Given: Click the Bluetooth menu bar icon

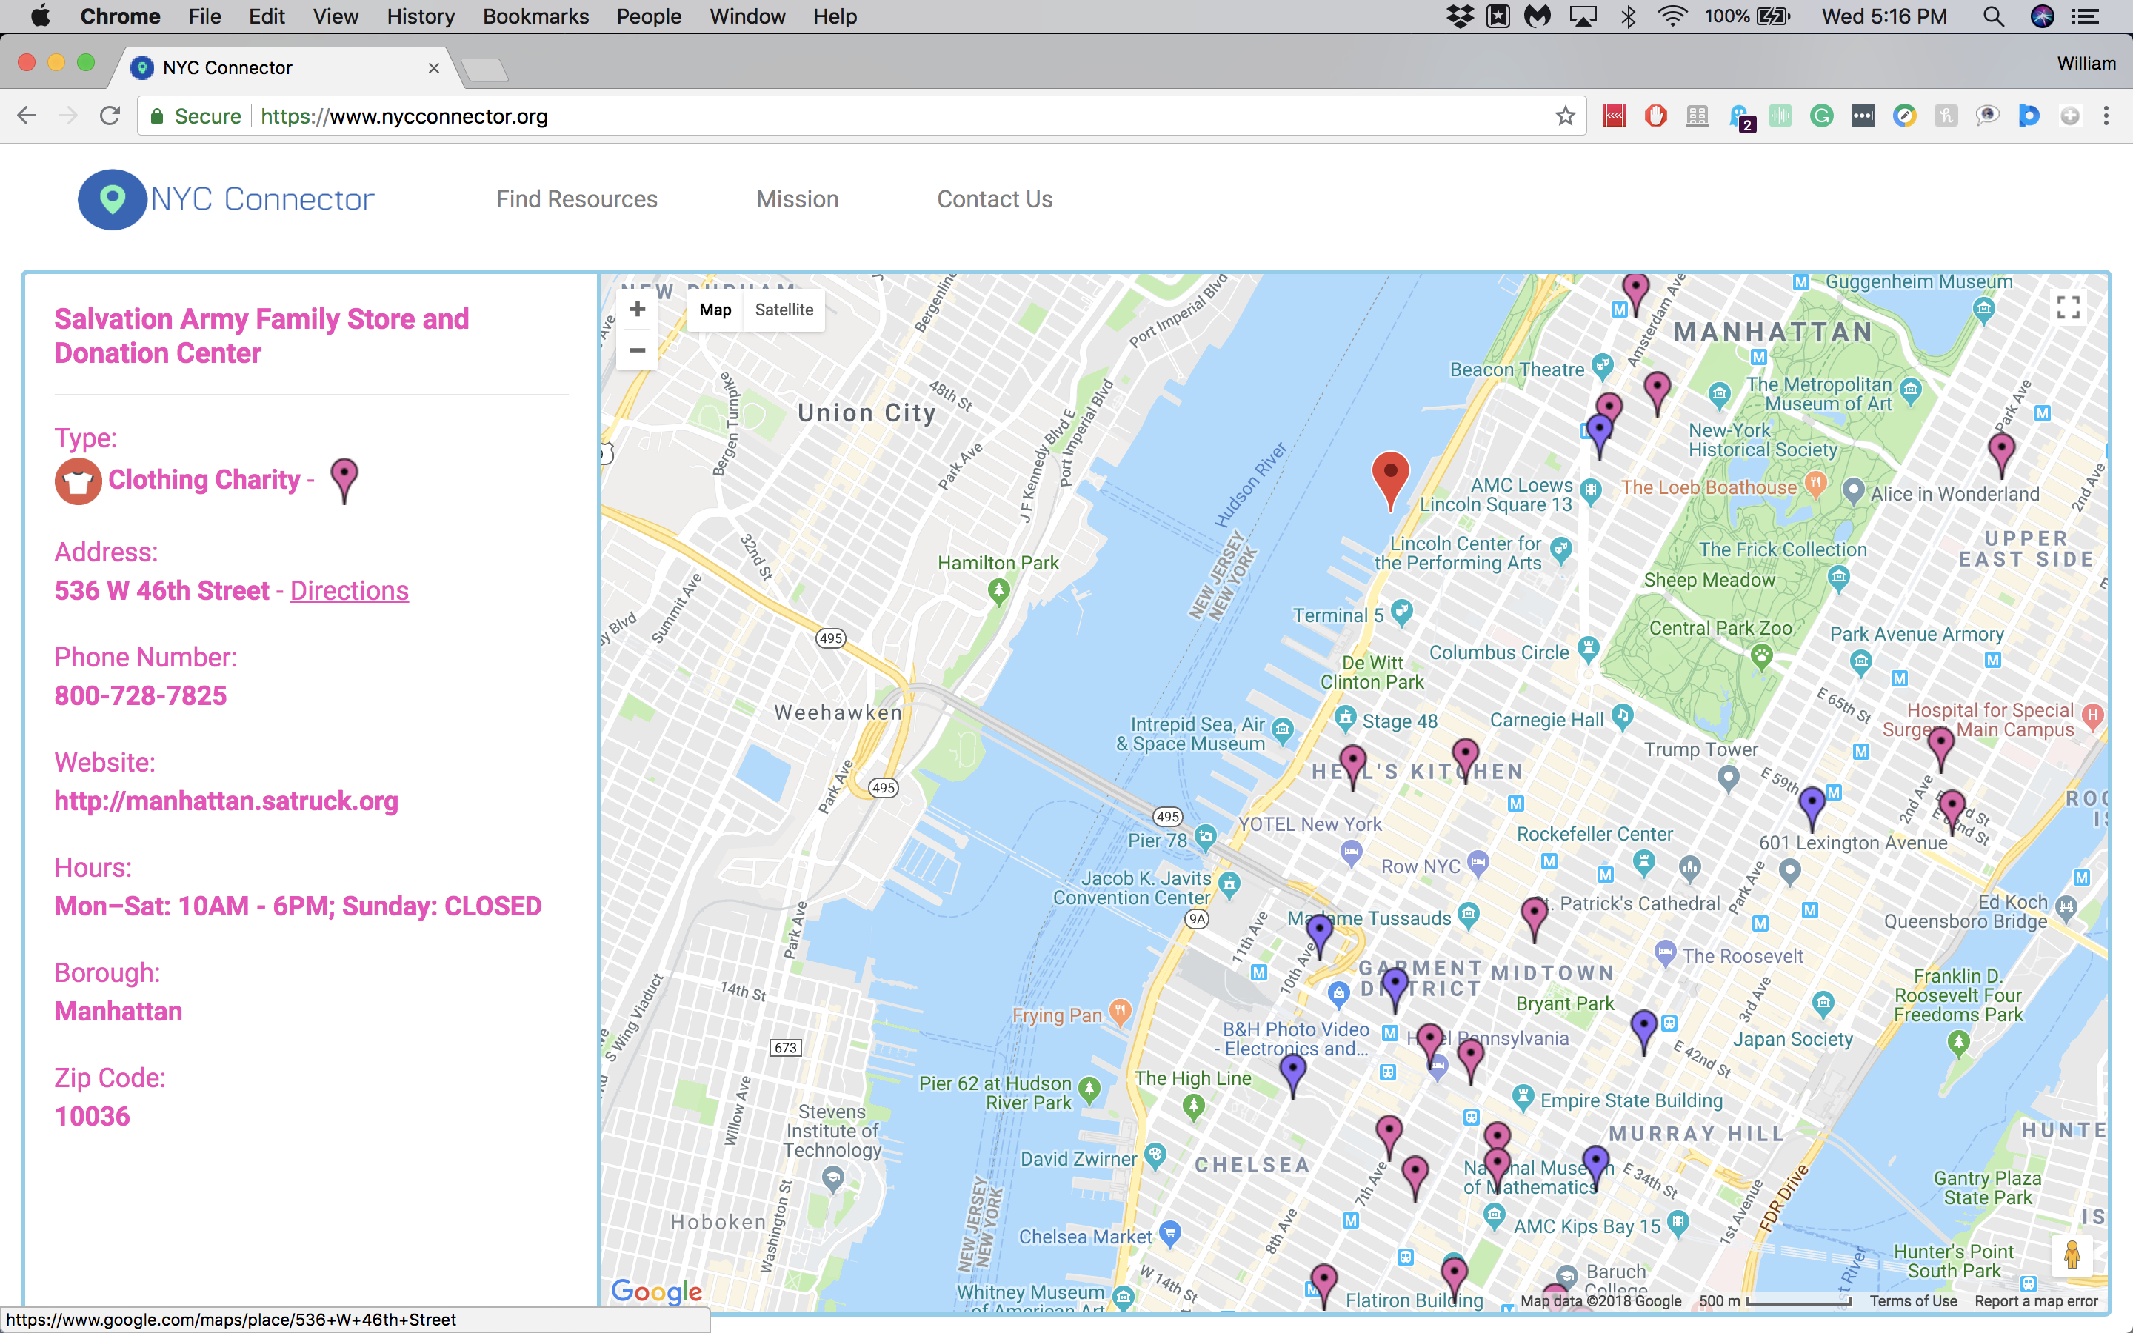Looking at the screenshot, I should coord(1628,17).
